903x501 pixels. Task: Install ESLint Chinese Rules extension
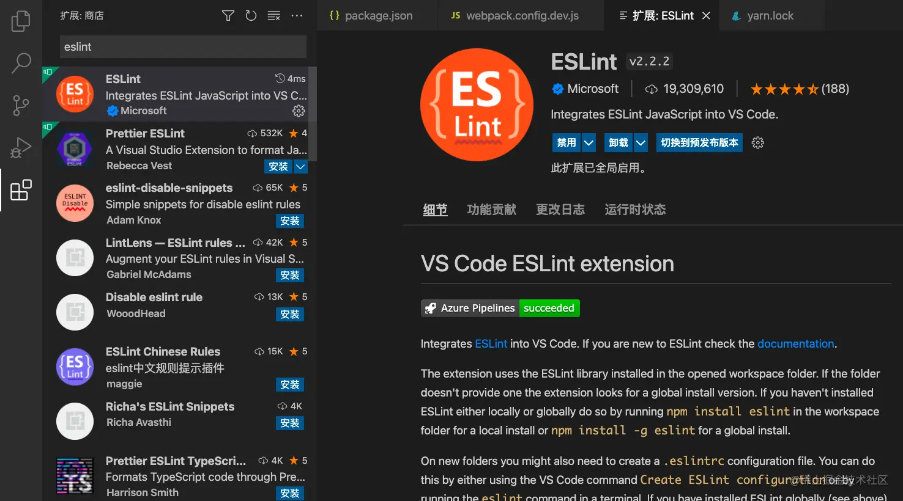click(290, 384)
